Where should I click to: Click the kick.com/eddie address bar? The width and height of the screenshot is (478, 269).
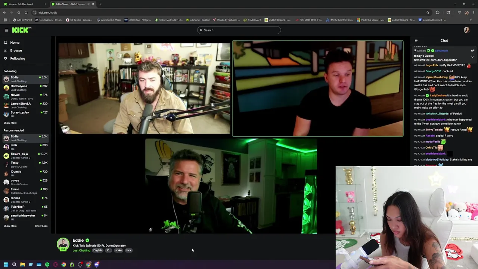coord(232,12)
